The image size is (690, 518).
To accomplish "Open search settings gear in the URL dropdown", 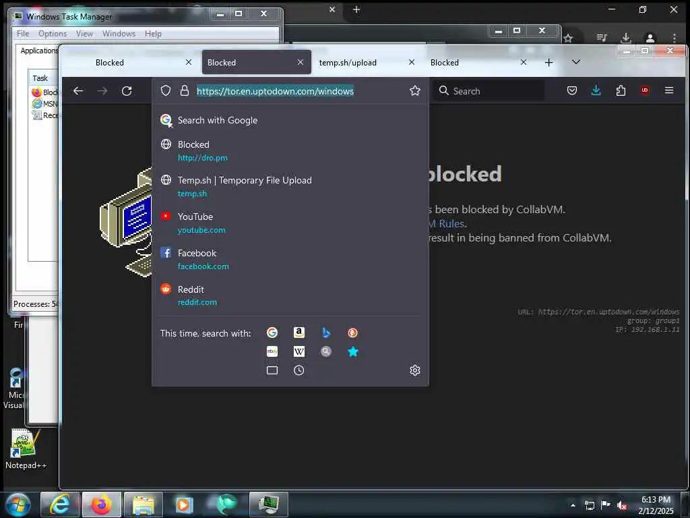I will click(415, 370).
